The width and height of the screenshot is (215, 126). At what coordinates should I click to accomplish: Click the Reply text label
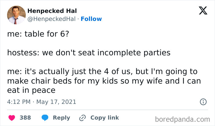(61, 118)
